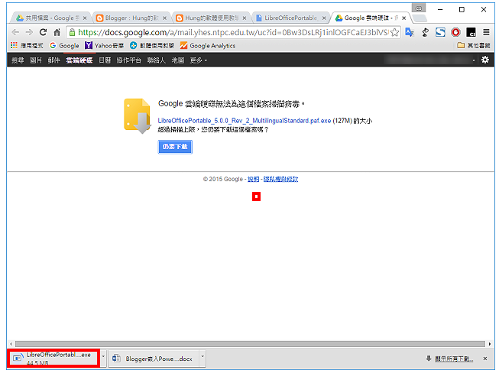Open 郵件 in the Google bar
The width and height of the screenshot is (499, 380).
coord(53,60)
